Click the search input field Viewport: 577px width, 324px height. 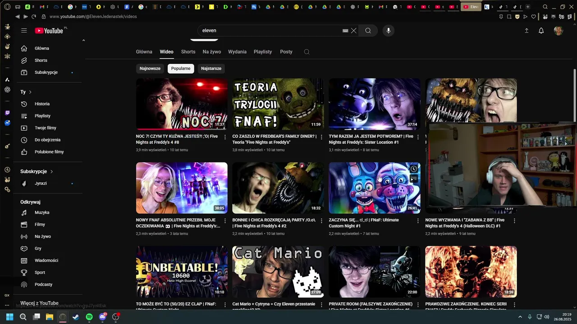click(x=270, y=31)
